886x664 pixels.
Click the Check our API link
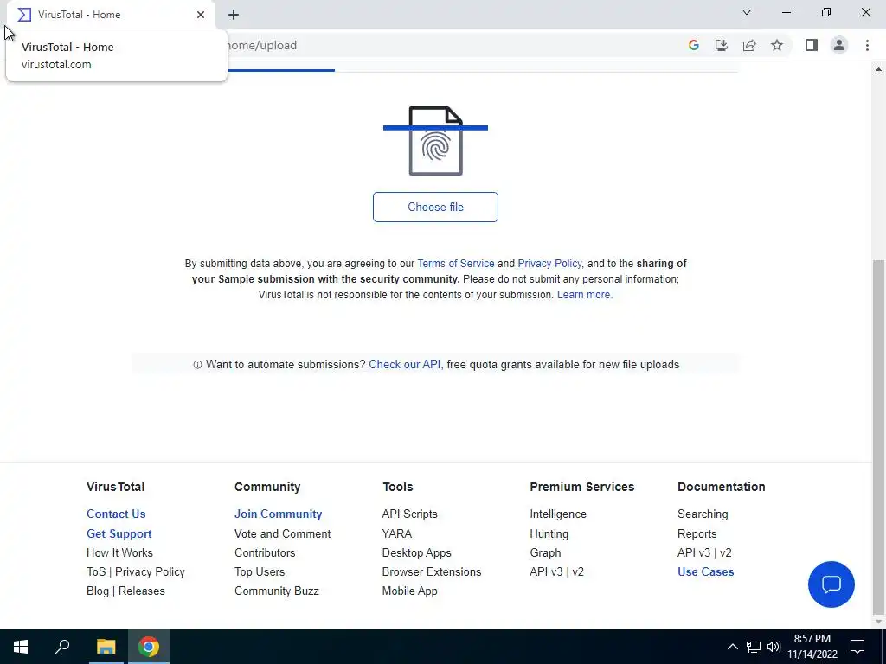coord(404,365)
